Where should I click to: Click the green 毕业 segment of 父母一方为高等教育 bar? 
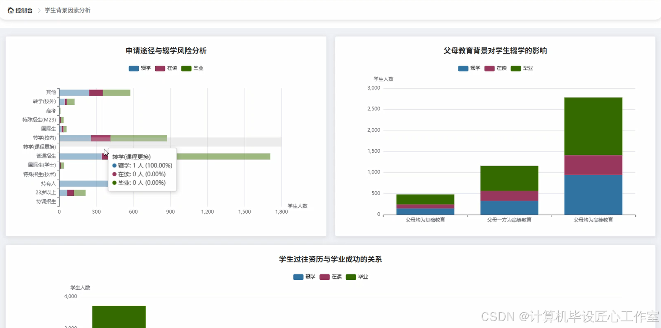pyautogui.click(x=509, y=178)
